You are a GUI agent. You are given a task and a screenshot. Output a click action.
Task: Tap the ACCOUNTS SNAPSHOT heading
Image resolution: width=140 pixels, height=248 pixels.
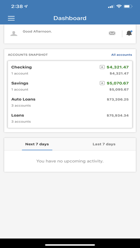pos(28,55)
